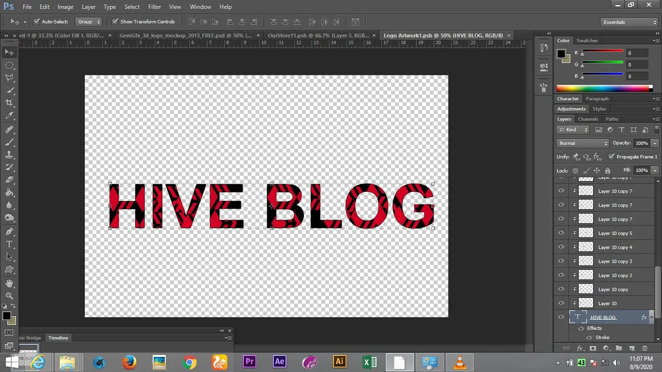
Task: Select the Polygonal Lasso tool
Action: pos(9,78)
